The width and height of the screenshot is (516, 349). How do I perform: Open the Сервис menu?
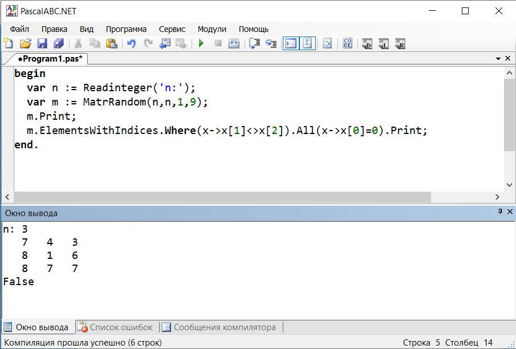tap(172, 29)
